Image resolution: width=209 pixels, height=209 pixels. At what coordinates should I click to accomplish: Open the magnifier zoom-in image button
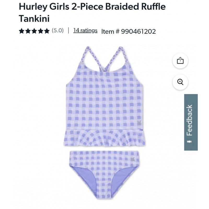pos(180,82)
